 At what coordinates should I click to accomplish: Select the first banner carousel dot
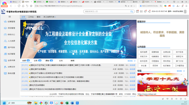[x=73, y=54]
